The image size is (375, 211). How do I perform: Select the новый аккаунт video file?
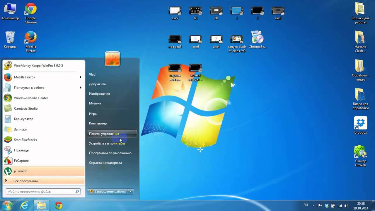tap(195, 72)
